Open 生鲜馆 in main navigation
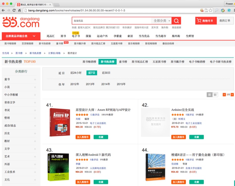Viewport: 235px width, 186px height. pos(190,36)
